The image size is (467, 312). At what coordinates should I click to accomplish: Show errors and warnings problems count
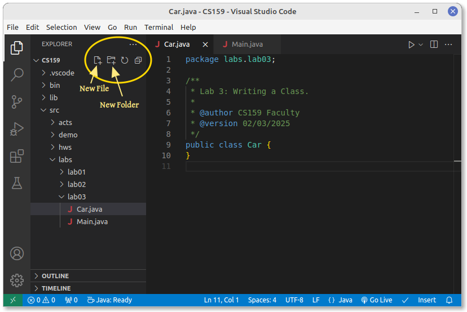tap(41, 300)
